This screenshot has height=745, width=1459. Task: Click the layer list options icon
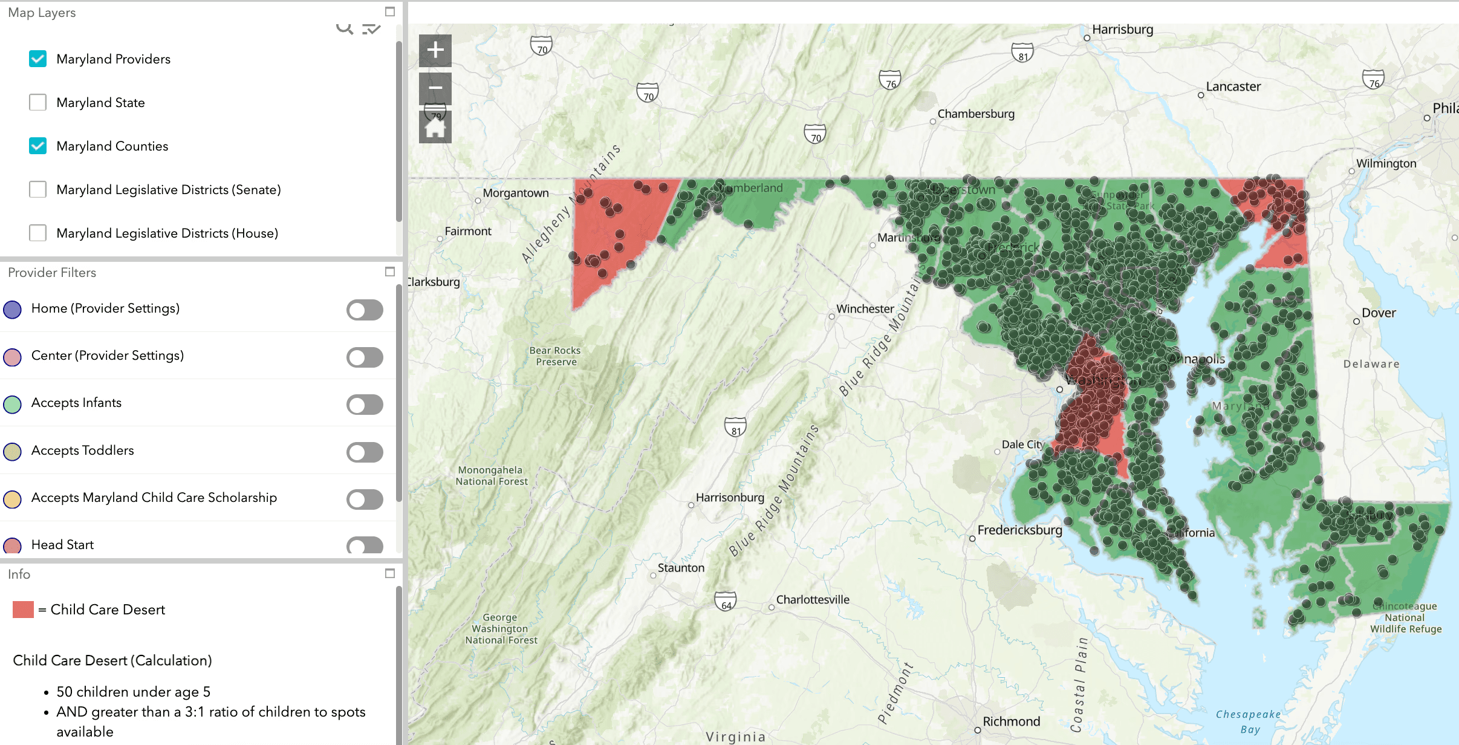tap(371, 28)
